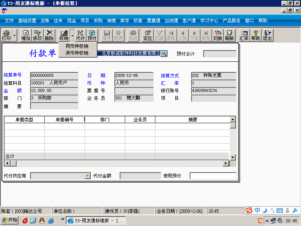Open the 采购 menu
The height and width of the screenshot is (226, 301).
98,21
